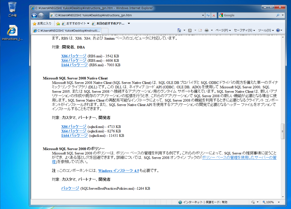Click the Print icon
Screen dimensions: 291x209
(x=206, y=30)
